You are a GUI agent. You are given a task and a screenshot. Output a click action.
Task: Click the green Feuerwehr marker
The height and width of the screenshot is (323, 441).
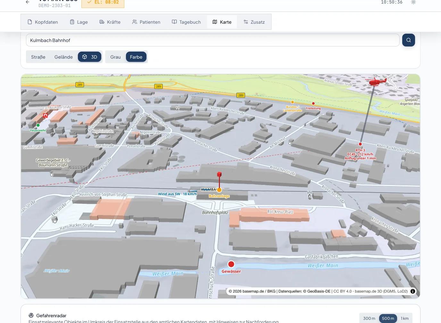pos(38,125)
